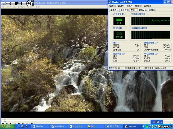Switch to the 應用程式 tab
This screenshot has width=173, height=129.
pyautogui.click(x=114, y=10)
